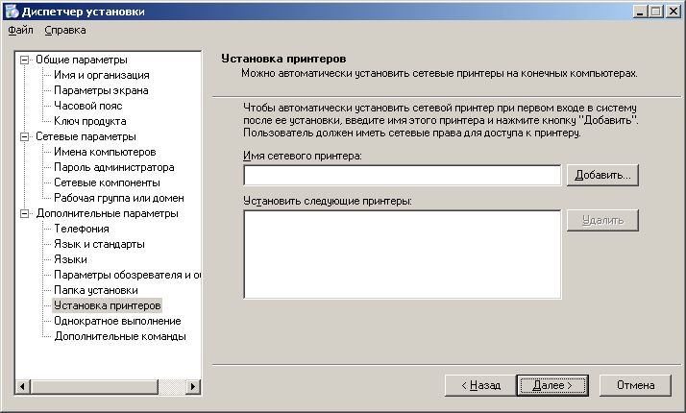Image resolution: width=686 pixels, height=413 pixels.
Task: Click the Имя сетевого принтера label
Action: (303, 156)
